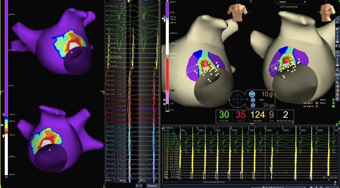Click white earliest-activation area on top purple map

73,45
